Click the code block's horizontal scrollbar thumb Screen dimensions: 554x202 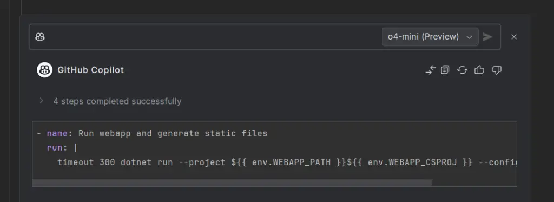(x=232, y=183)
